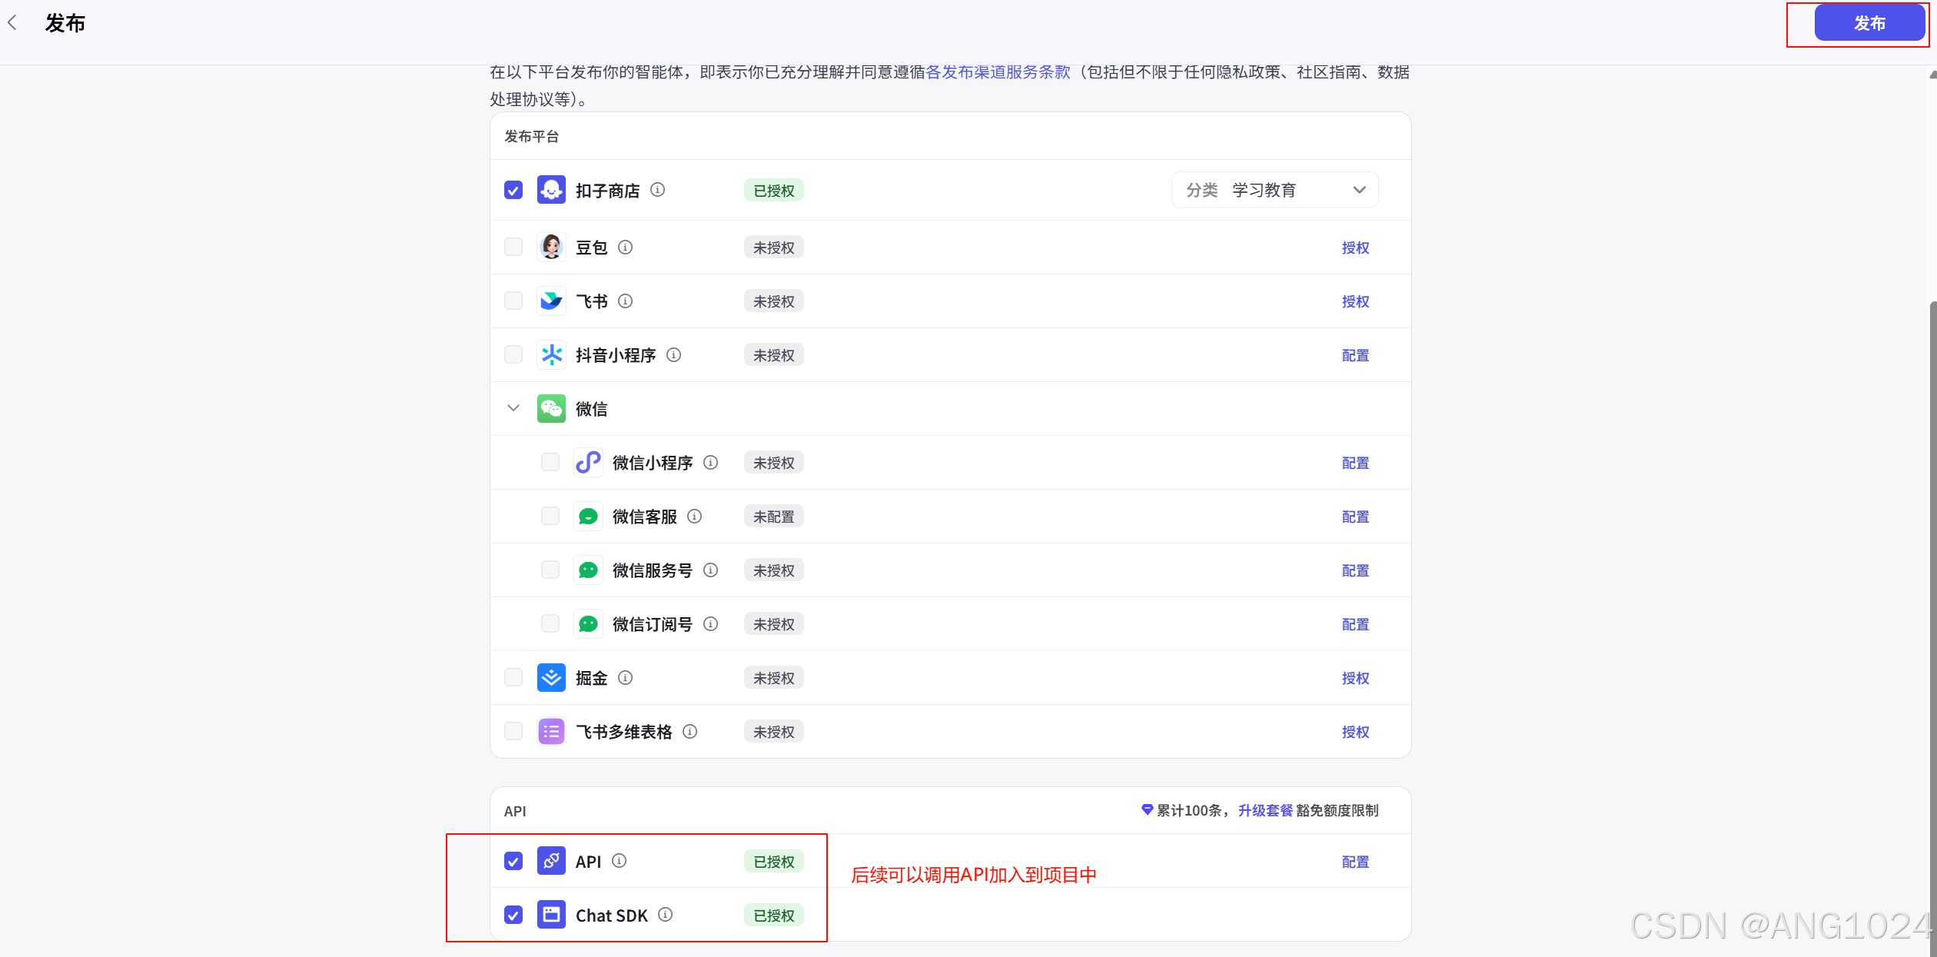Click the 飞书 logo icon
Image resolution: width=1937 pixels, height=957 pixels.
551,301
